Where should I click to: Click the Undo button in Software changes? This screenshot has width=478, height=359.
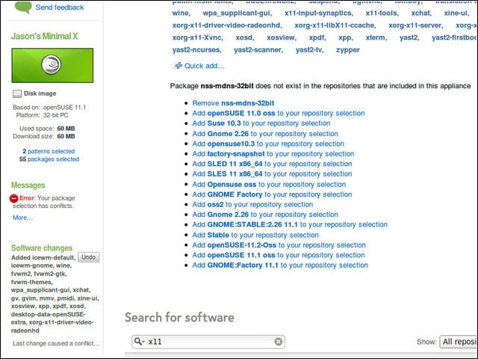[88, 257]
